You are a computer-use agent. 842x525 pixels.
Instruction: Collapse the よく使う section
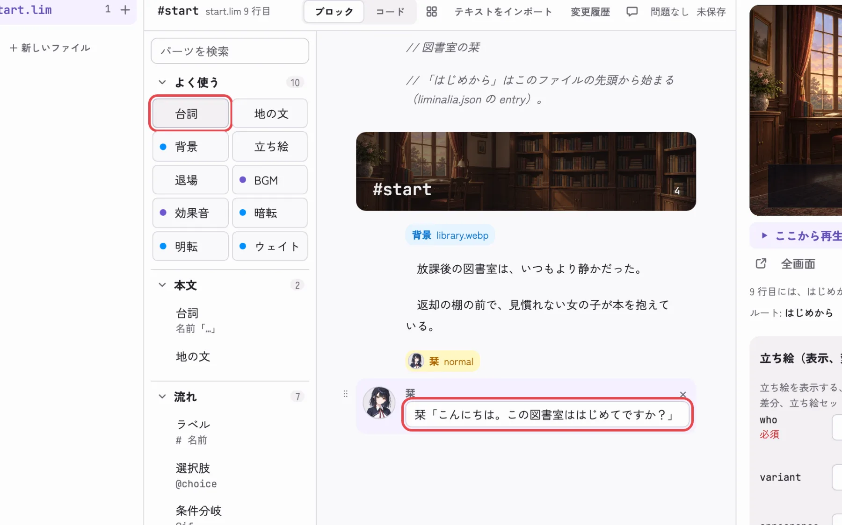(x=162, y=82)
